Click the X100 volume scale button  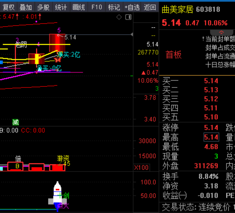[x=141, y=167]
